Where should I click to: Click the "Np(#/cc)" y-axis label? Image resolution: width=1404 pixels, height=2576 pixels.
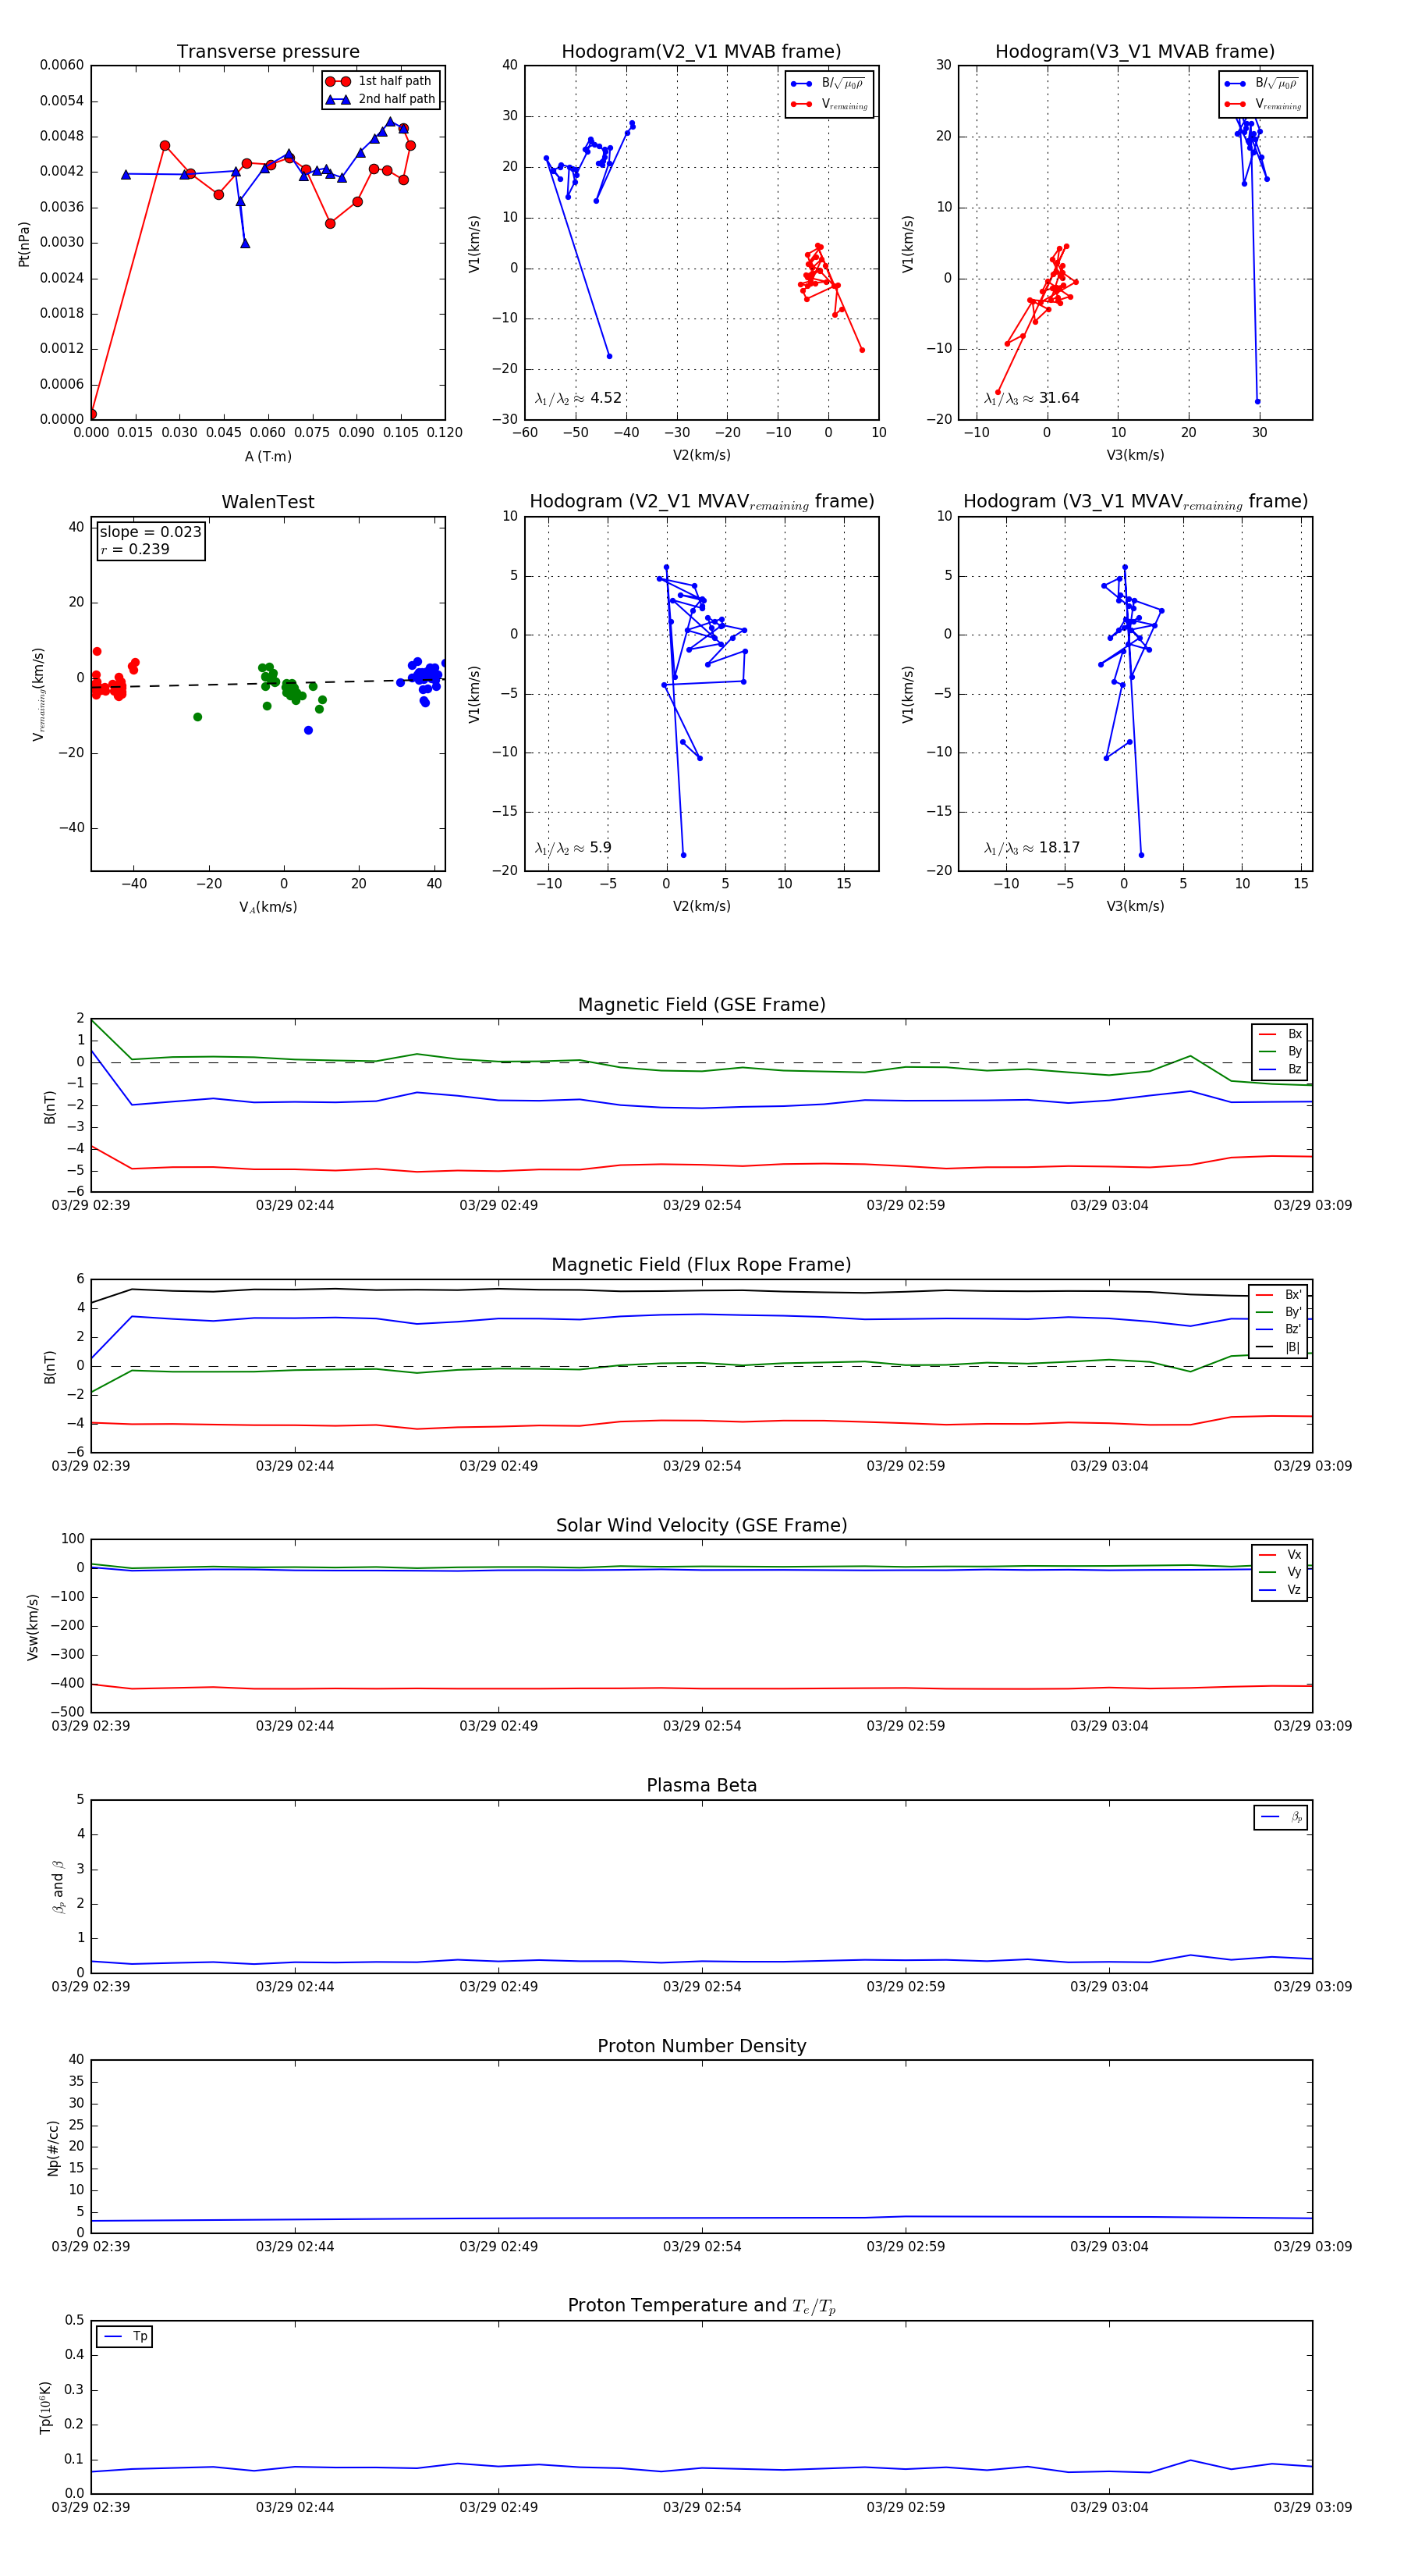click(53, 2148)
